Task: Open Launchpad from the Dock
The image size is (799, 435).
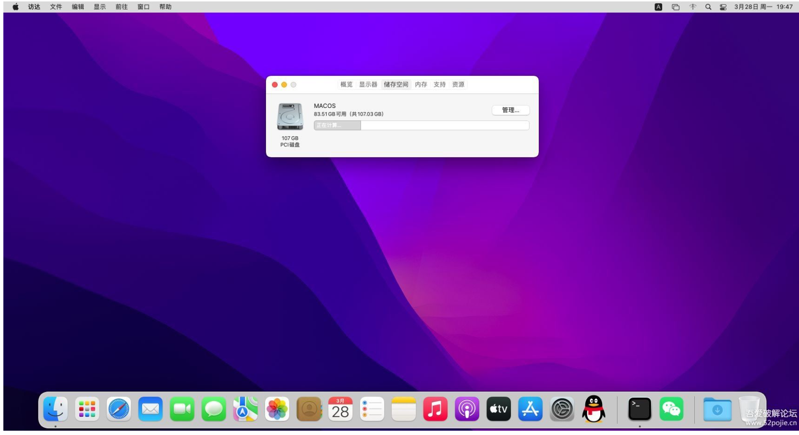Action: [x=87, y=409]
